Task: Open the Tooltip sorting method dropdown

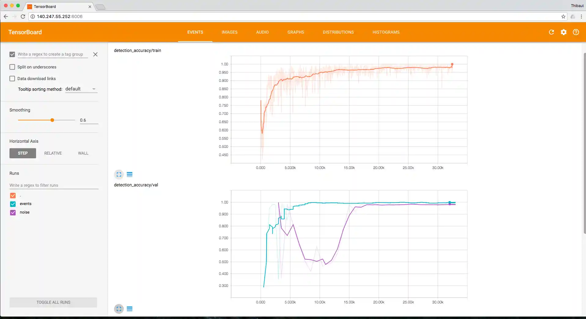Action: (x=81, y=89)
